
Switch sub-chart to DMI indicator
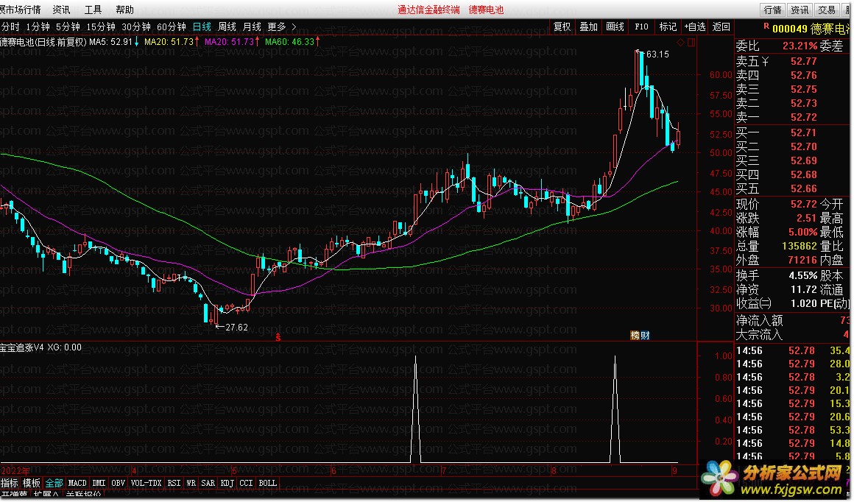coord(99,483)
